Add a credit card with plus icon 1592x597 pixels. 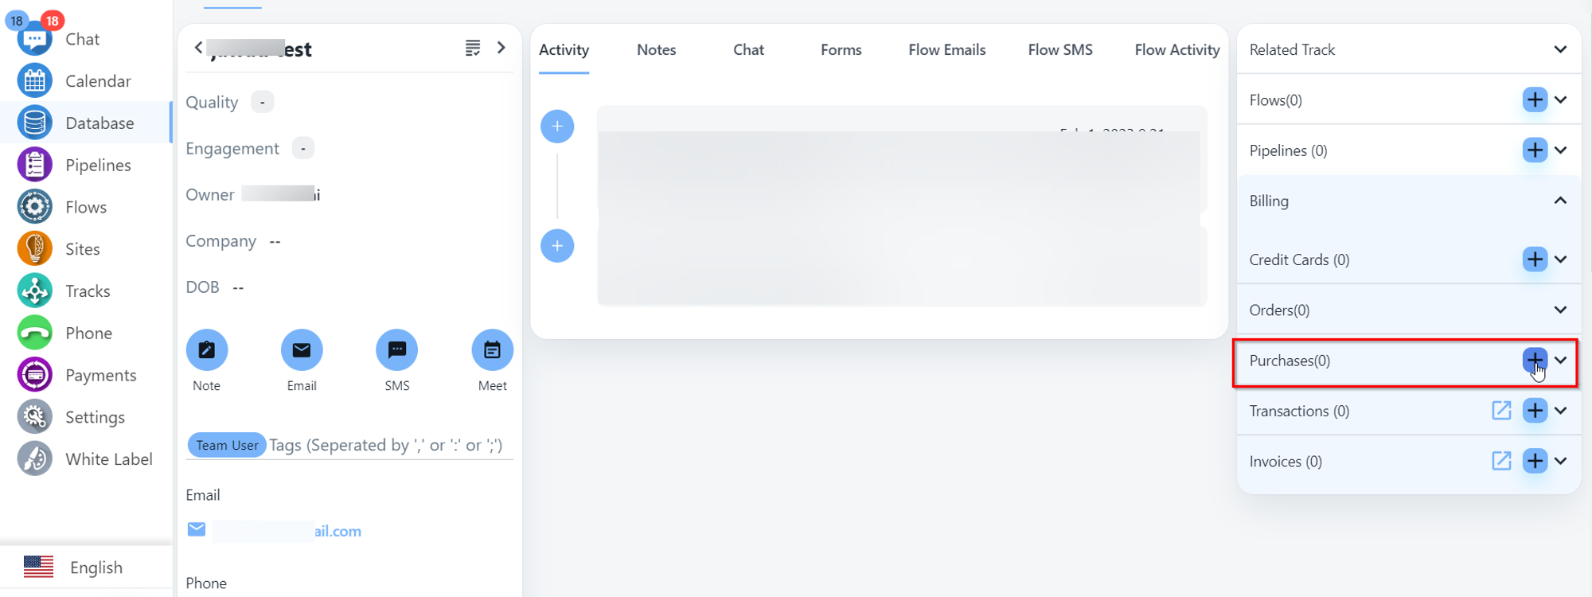(1535, 259)
